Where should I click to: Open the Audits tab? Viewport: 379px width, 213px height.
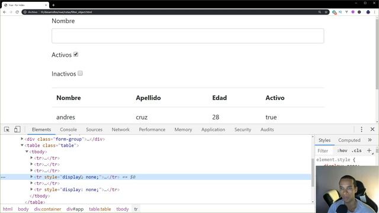click(x=267, y=130)
